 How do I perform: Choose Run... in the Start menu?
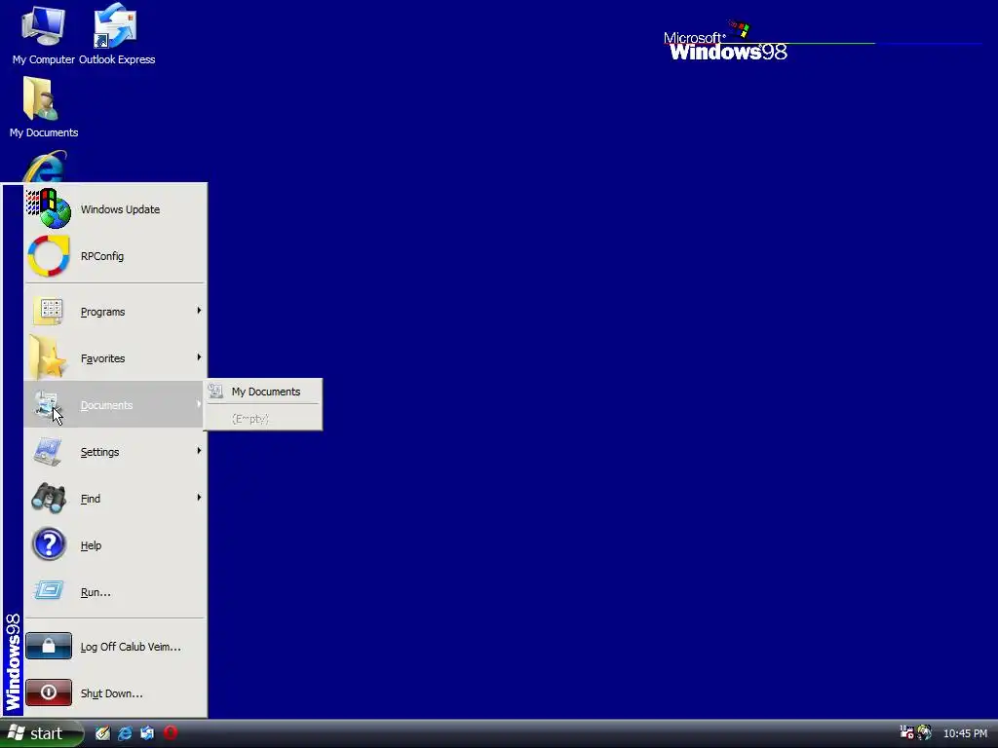(115, 592)
